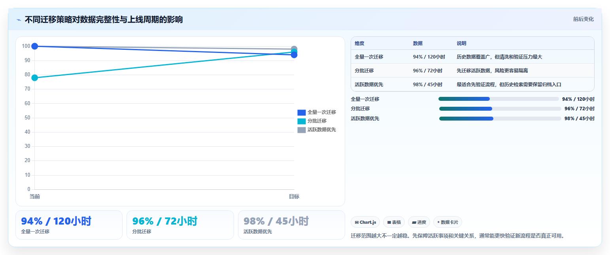Click the lightning icon beside the panel title

coord(19,20)
